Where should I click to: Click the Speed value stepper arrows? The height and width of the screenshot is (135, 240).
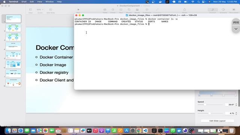click(x=236, y=105)
